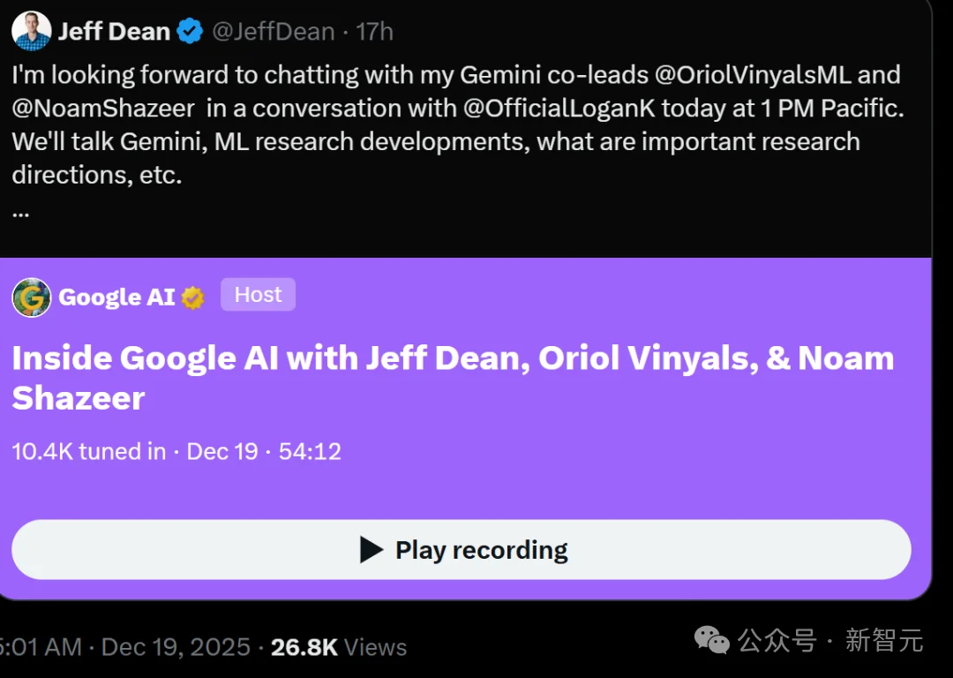Viewport: 953px width, 678px height.
Task: Click the blue verified badge beside Jeff Dean
Action: click(x=190, y=32)
